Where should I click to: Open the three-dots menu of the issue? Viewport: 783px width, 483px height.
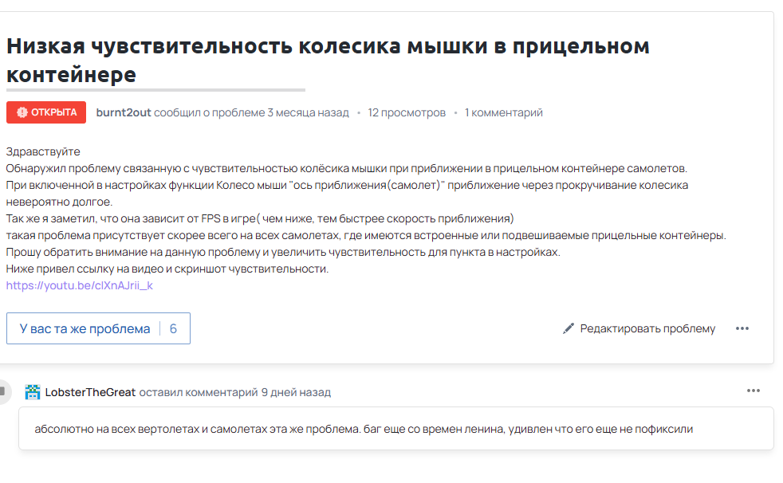pyautogui.click(x=742, y=328)
